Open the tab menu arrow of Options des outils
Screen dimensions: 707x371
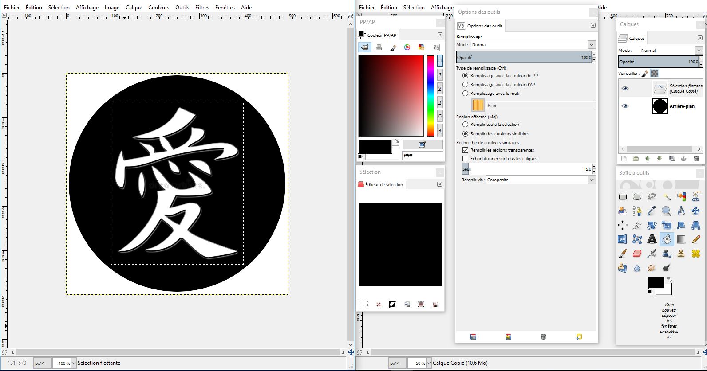[593, 26]
